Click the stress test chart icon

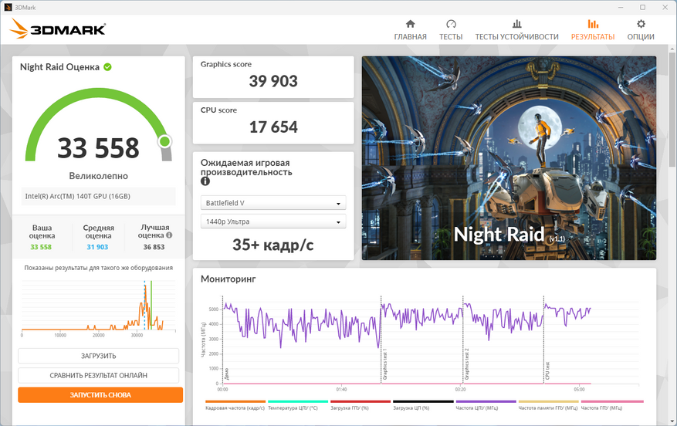tap(516, 24)
